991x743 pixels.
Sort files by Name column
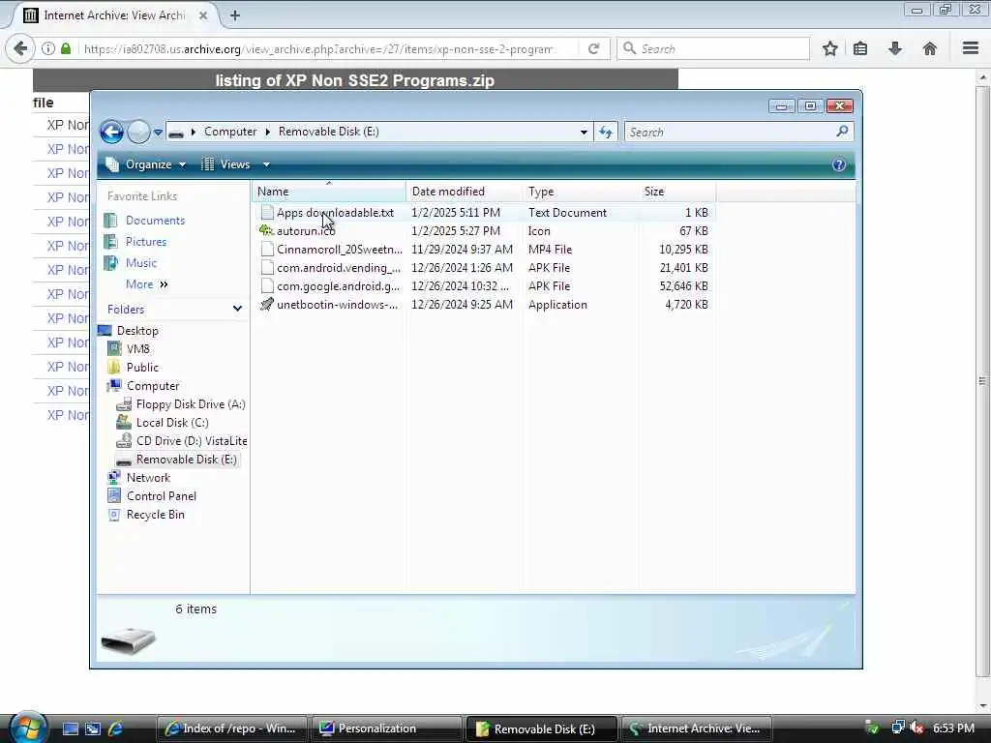click(329, 192)
